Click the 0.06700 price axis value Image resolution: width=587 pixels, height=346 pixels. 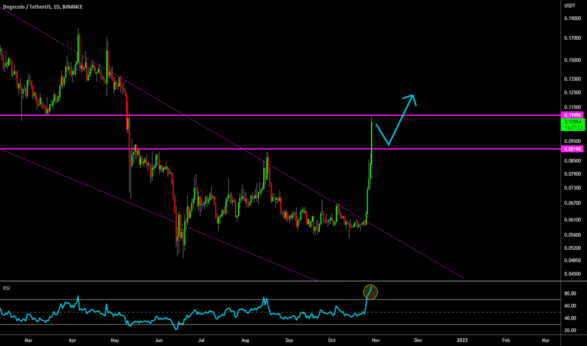click(x=573, y=203)
